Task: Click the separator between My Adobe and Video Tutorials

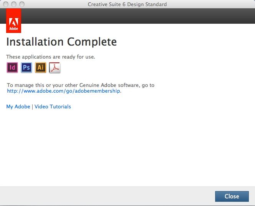Action: pos(32,107)
